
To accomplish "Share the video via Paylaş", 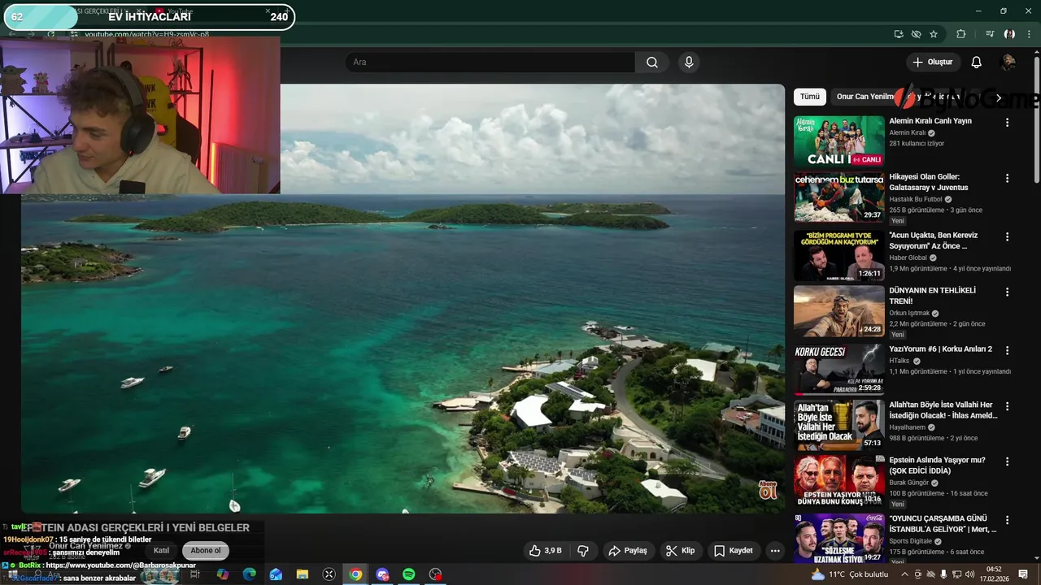I will pos(628,551).
